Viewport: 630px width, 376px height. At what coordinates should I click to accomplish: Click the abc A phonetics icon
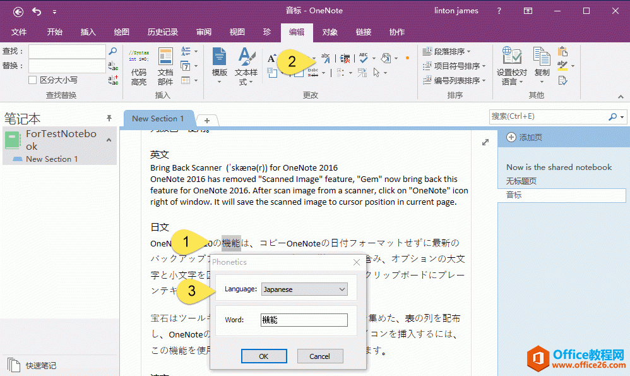326,58
